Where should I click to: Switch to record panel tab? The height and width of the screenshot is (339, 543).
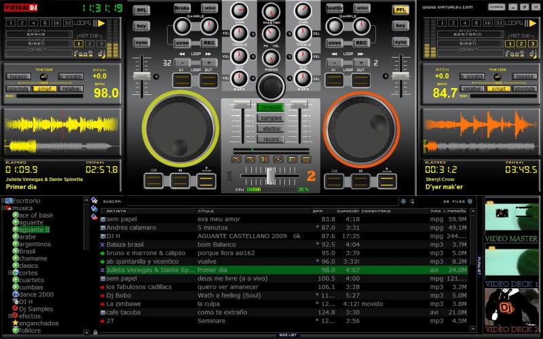pos(270,139)
